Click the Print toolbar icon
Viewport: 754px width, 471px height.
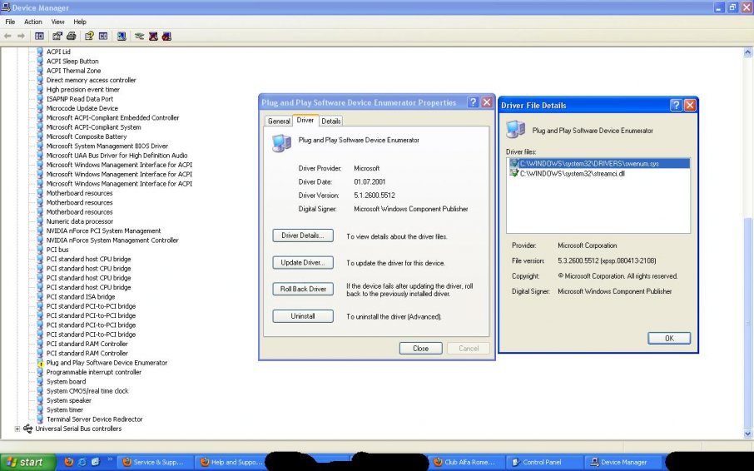coord(71,37)
